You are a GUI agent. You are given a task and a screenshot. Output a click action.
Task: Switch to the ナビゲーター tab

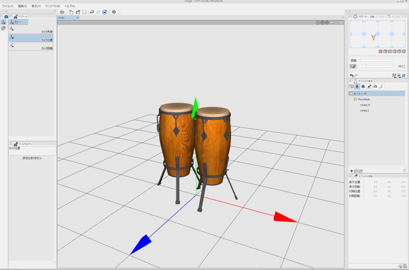[x=361, y=16]
